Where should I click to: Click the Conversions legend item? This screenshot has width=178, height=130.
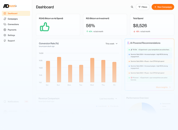pos(165,104)
